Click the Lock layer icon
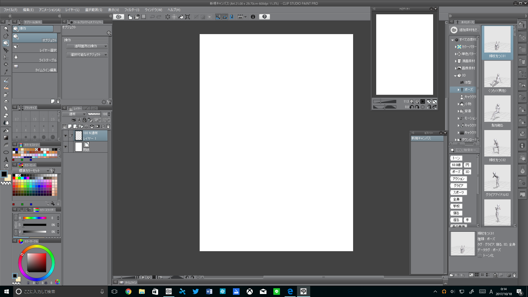528x297 pixels. (84, 120)
